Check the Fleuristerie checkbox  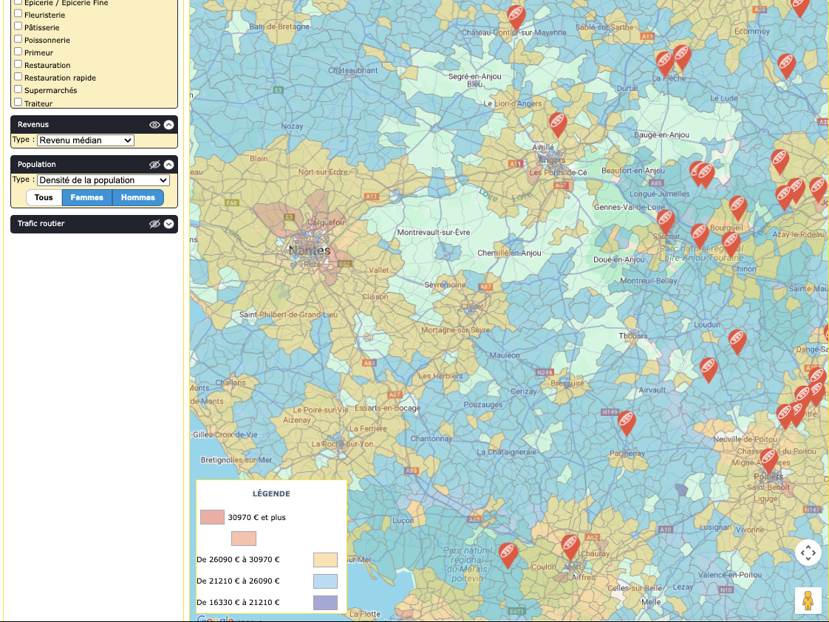tap(18, 14)
